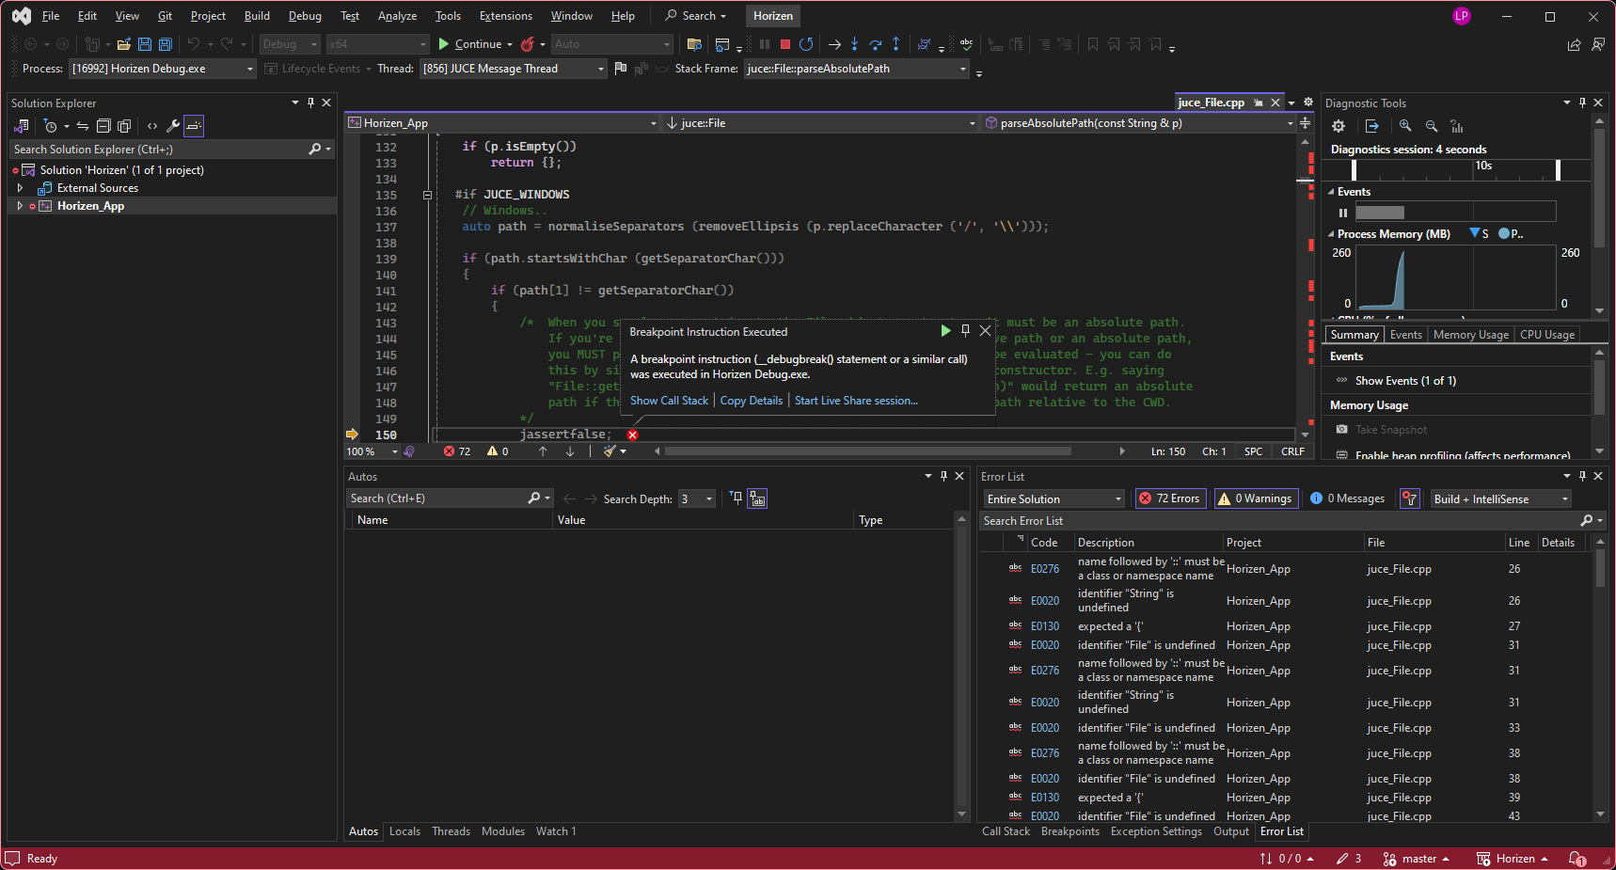The width and height of the screenshot is (1616, 870).
Task: Open Search Depth dropdown in Autos
Action: click(x=696, y=498)
